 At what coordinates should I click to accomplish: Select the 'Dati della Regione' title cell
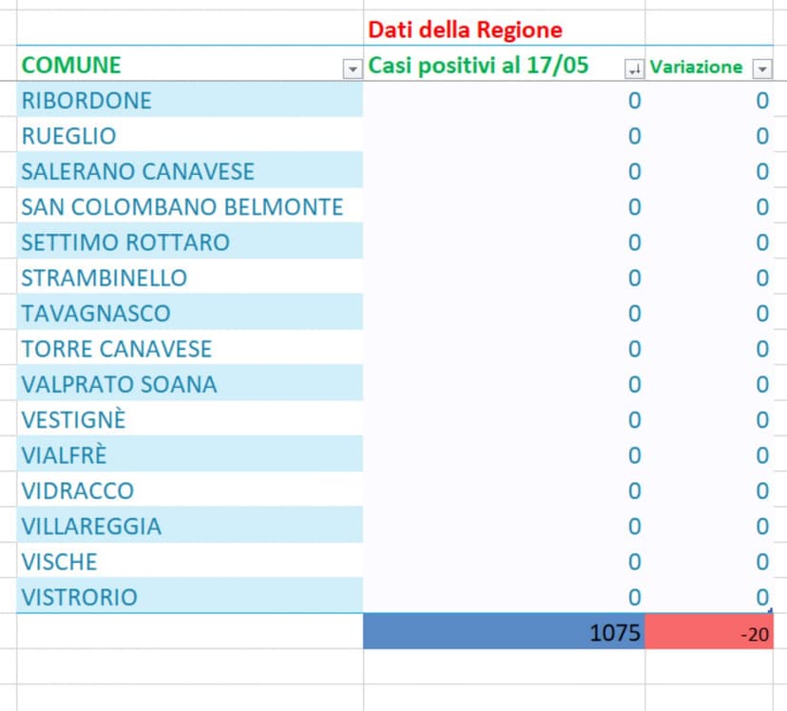pyautogui.click(x=465, y=29)
